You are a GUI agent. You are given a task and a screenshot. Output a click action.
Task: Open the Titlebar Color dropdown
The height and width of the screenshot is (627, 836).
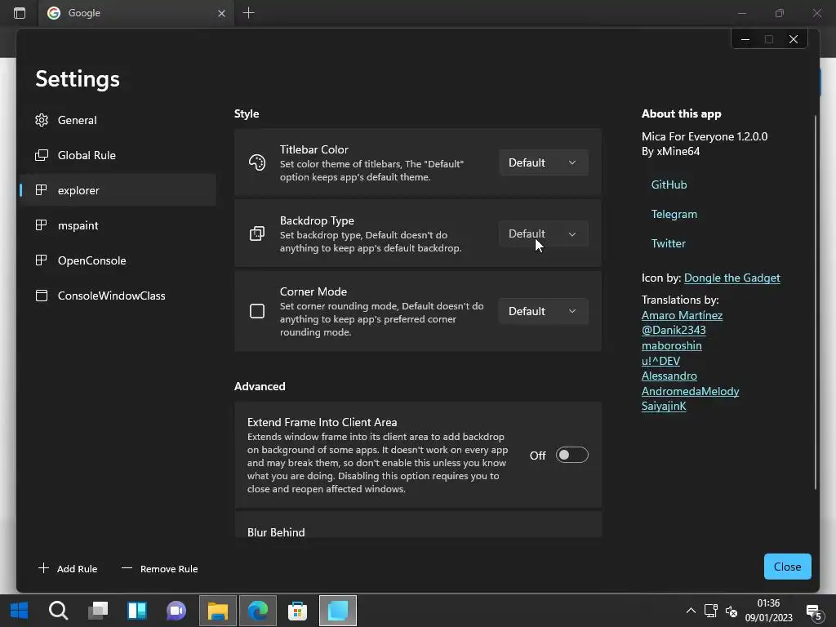coord(543,162)
